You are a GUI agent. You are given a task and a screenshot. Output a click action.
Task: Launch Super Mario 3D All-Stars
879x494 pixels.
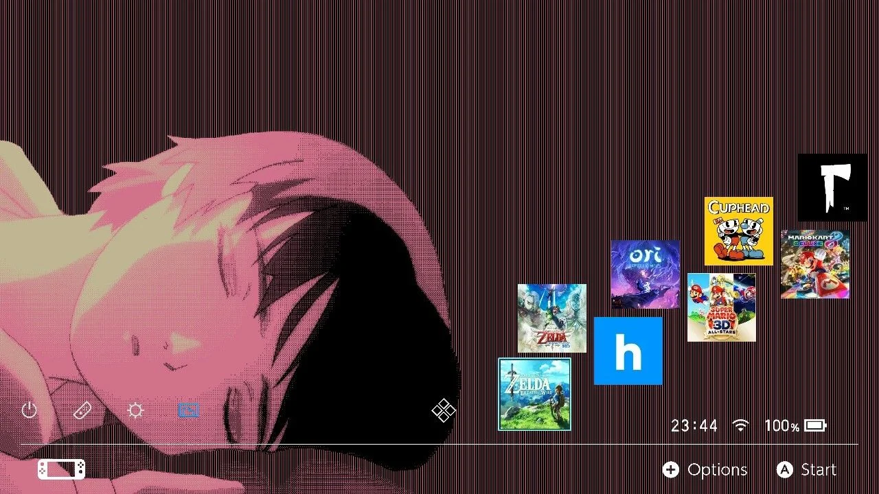(722, 307)
